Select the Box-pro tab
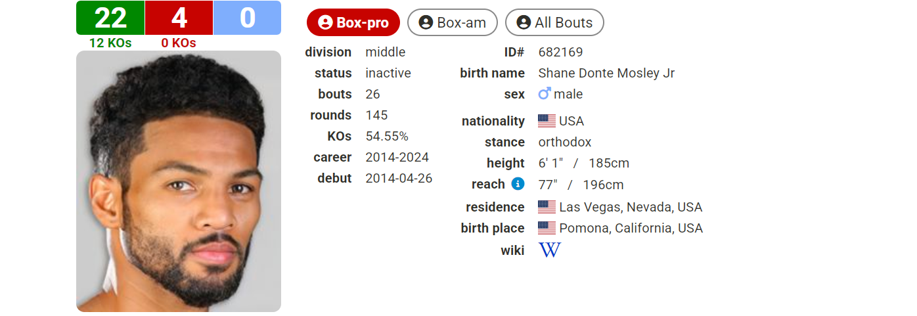 (353, 22)
